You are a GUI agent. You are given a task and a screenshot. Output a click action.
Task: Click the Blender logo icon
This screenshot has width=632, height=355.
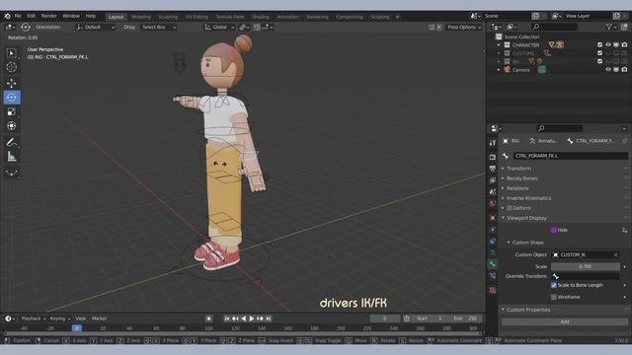tap(7, 16)
